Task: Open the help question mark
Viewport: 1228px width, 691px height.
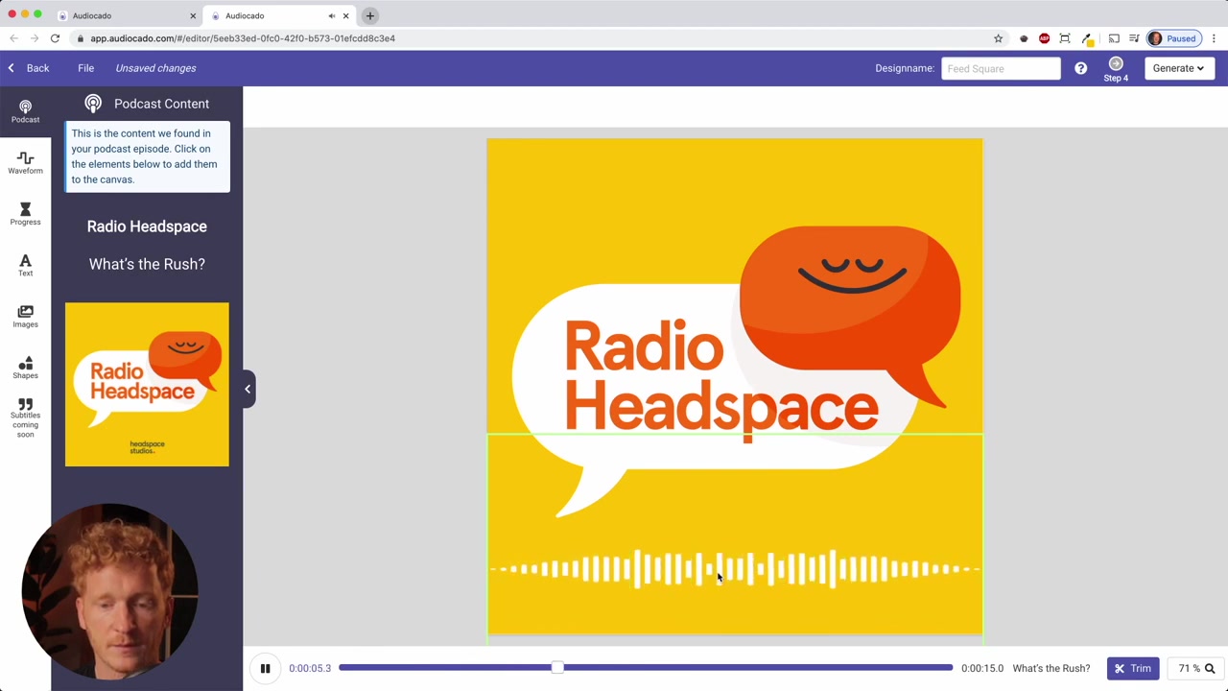Action: coord(1080,68)
